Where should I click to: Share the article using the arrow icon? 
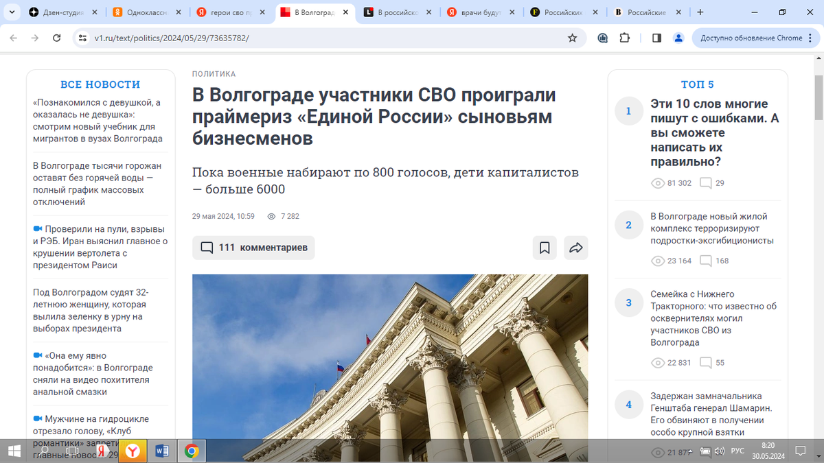[x=576, y=248]
